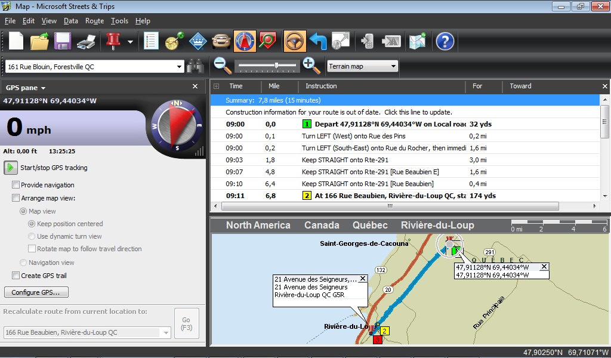The width and height of the screenshot is (611, 358).
Task: Print the map with printer icon
Action: (x=86, y=41)
